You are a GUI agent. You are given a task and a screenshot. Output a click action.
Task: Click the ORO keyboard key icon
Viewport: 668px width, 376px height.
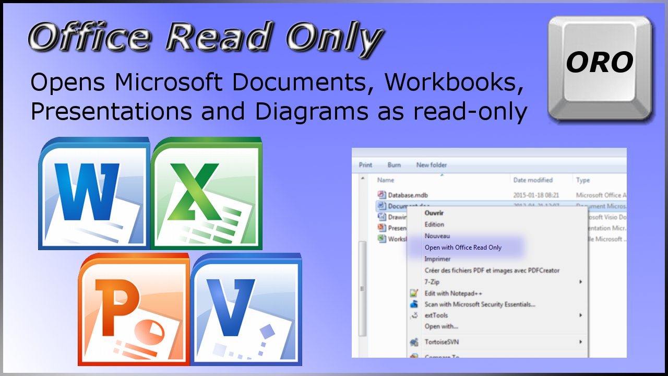pyautogui.click(x=600, y=69)
